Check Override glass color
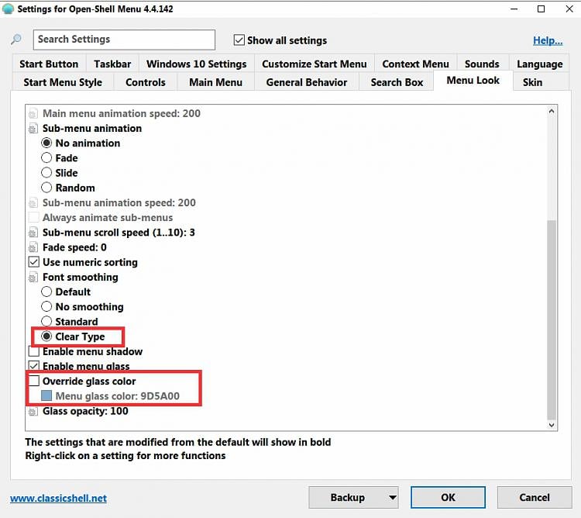This screenshot has width=581, height=518. (34, 381)
